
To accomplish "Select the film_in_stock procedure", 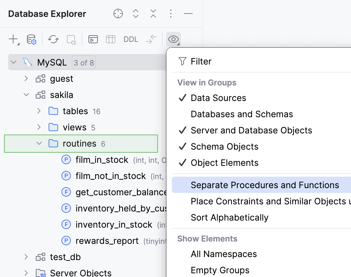I will pyautogui.click(x=102, y=159).
